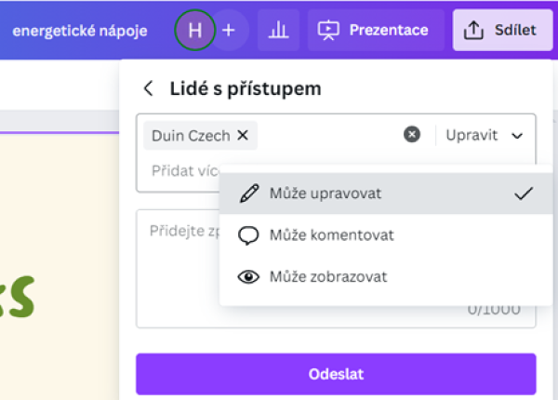This screenshot has height=400, width=558.
Task: Click the H user avatar
Action: 194,31
